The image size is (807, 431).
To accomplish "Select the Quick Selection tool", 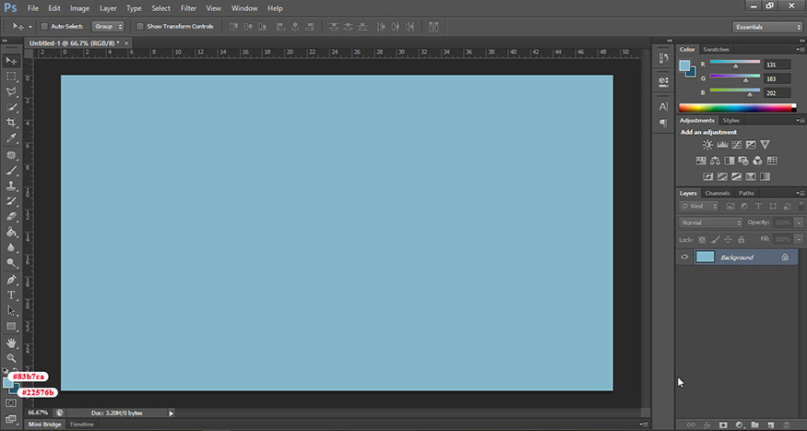I will [x=11, y=107].
